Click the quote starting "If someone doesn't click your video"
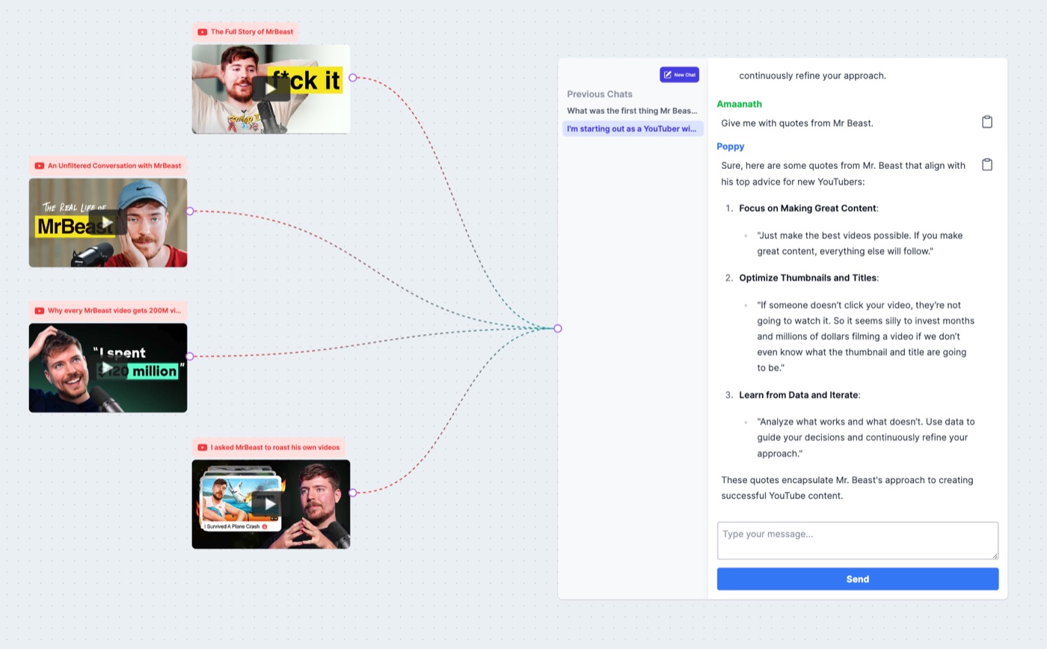Viewport: 1047px width, 649px height. click(866, 336)
